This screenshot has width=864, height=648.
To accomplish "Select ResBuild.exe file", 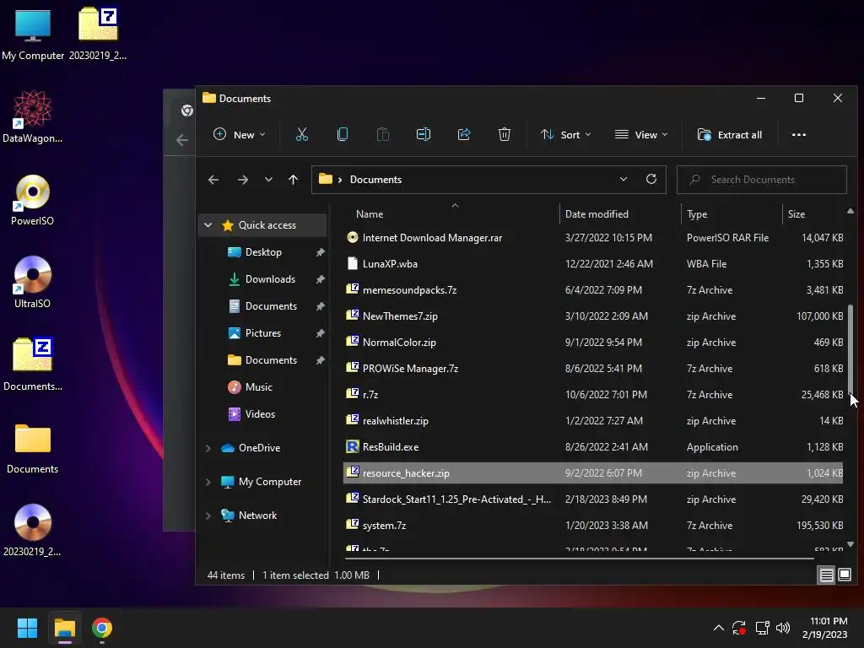I will [593, 447].
